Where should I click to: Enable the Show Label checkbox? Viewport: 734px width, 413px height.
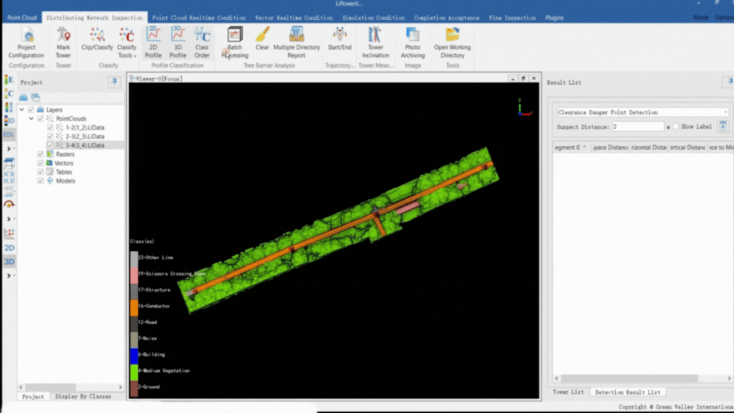(x=676, y=127)
